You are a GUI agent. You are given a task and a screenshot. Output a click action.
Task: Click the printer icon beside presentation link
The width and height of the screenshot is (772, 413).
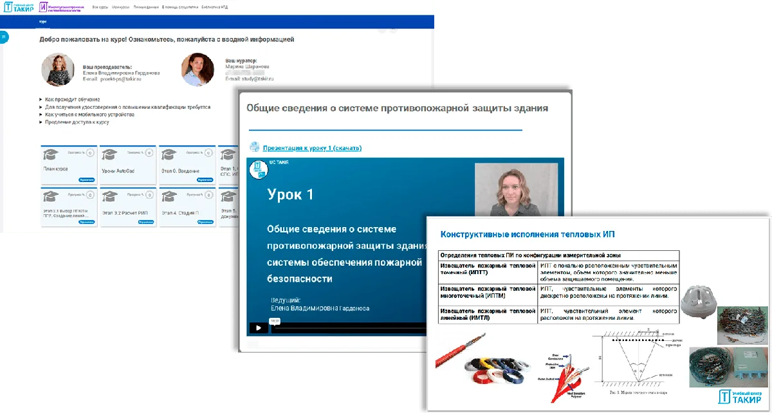[254, 147]
